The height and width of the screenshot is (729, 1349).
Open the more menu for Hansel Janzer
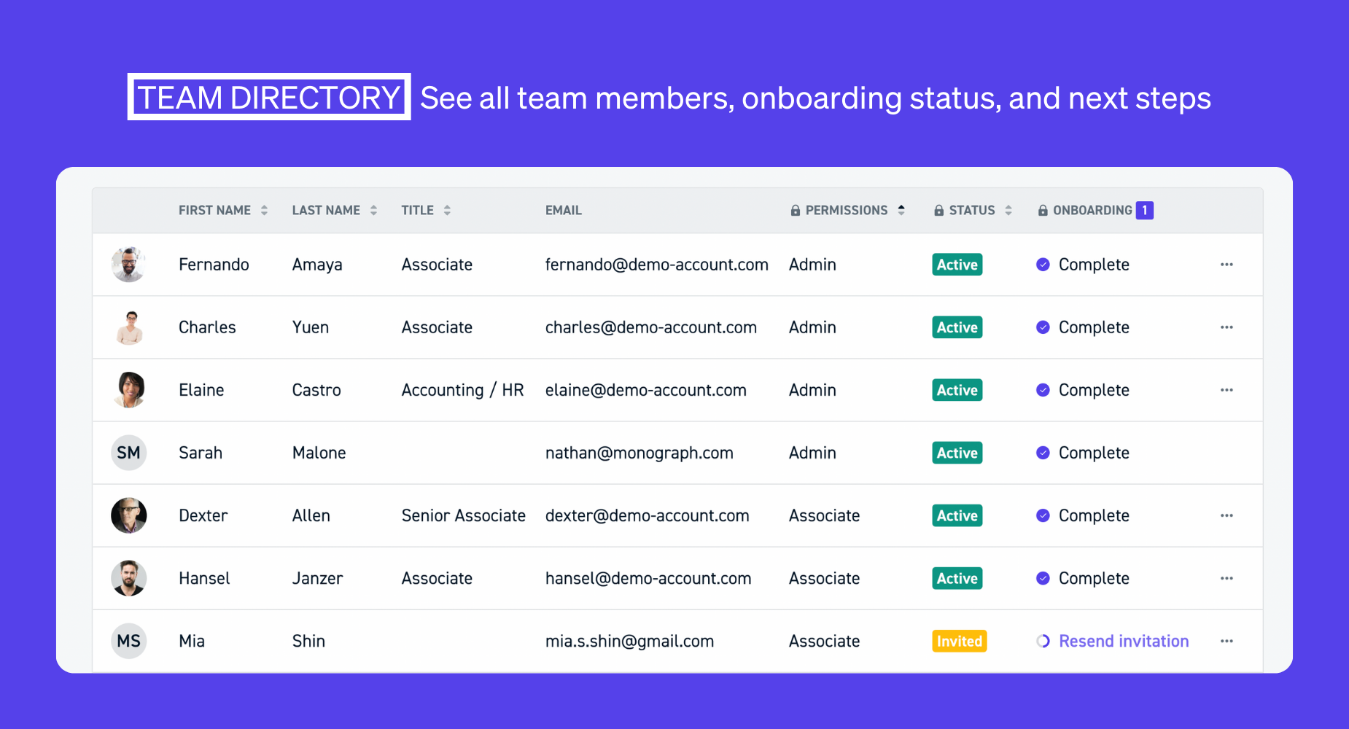coord(1226,578)
